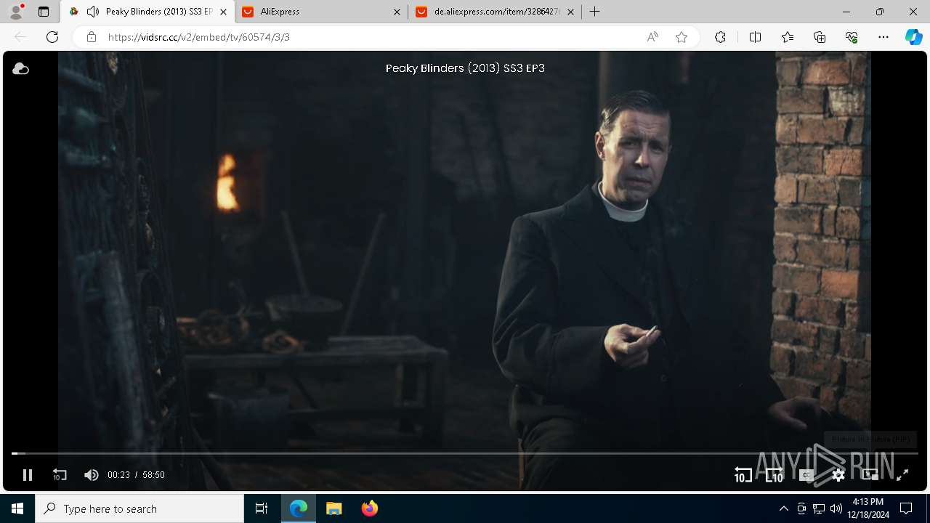Click the 00:23 / 58:50 time display
Screen dimensions: 930x523
[136, 475]
